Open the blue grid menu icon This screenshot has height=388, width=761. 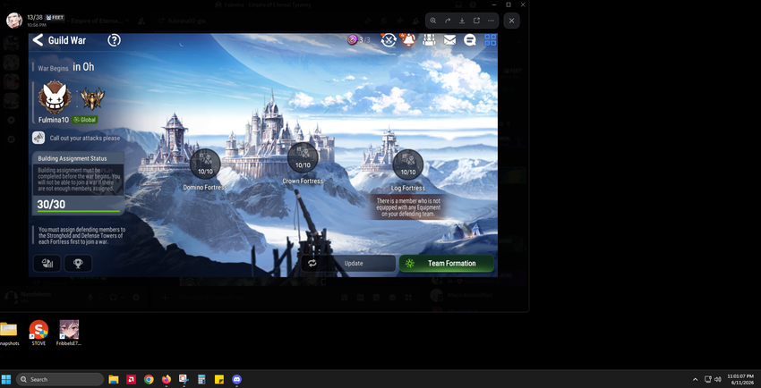[491, 39]
